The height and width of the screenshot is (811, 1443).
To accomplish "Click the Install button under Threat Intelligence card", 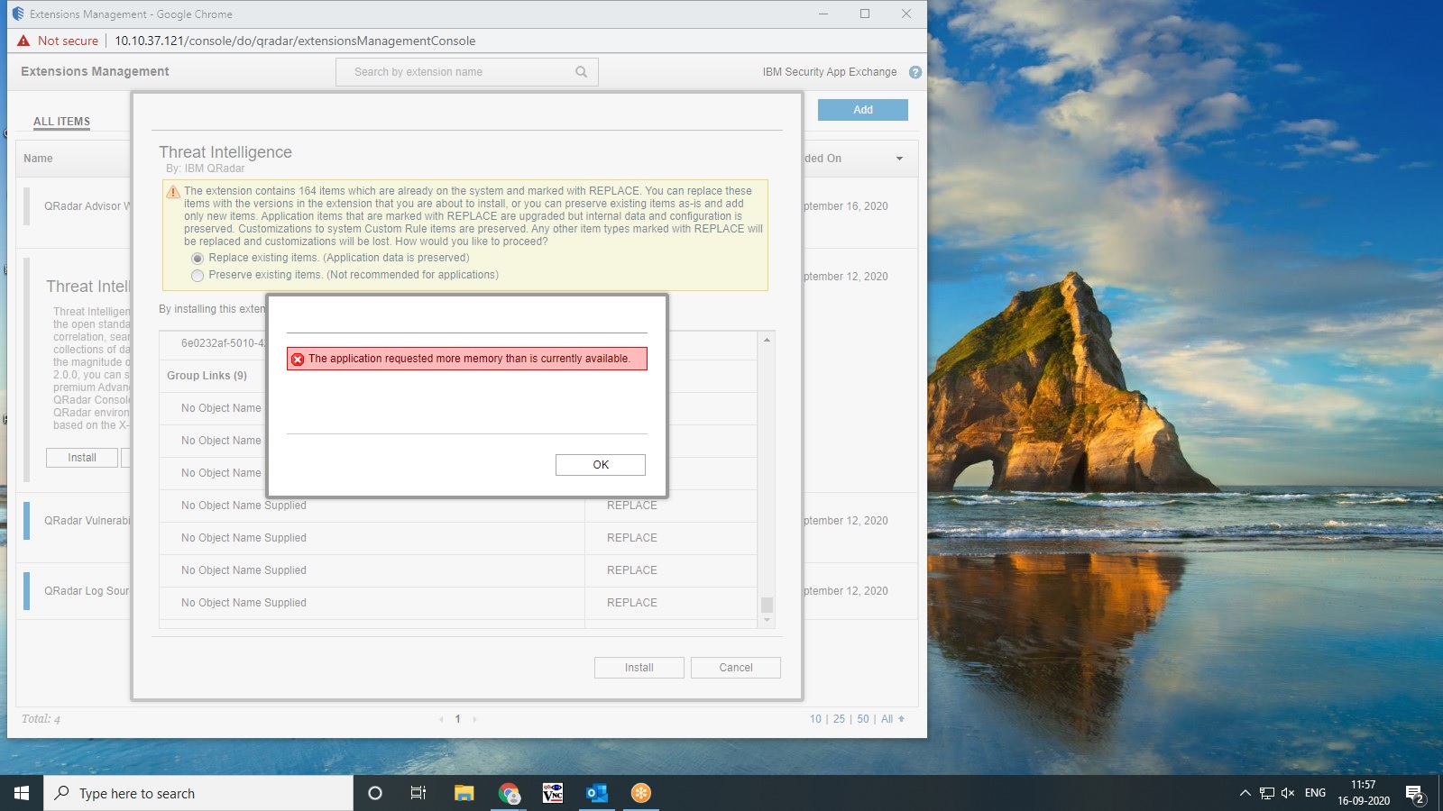I will point(82,458).
